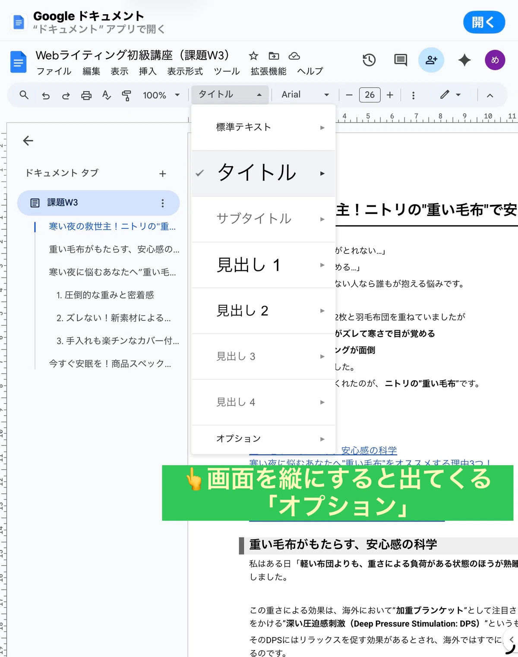Click the document title Webライティング初級講座
The image size is (518, 657).
click(x=133, y=55)
